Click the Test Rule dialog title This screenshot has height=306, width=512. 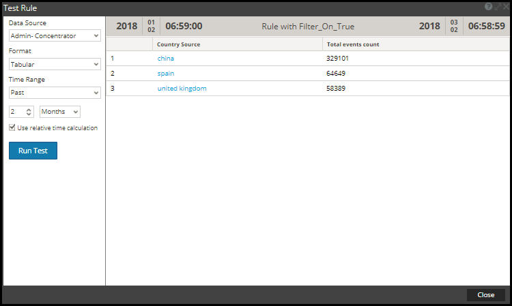click(20, 7)
